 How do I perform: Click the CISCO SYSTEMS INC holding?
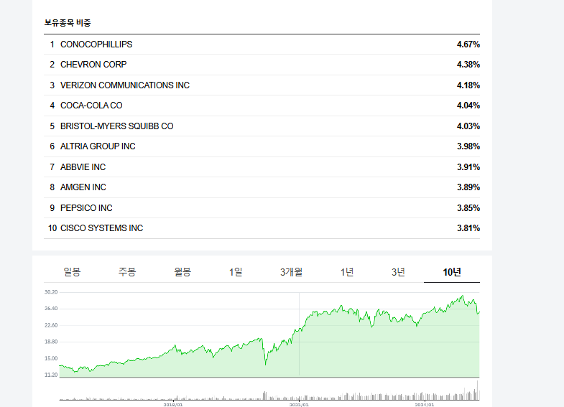pyautogui.click(x=101, y=228)
